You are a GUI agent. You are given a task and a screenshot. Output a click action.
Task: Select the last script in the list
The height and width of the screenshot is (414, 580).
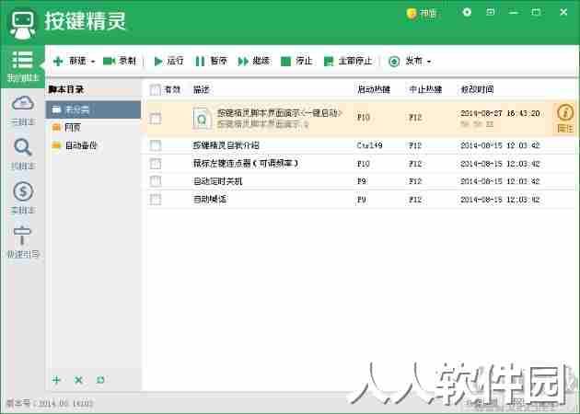210,200
